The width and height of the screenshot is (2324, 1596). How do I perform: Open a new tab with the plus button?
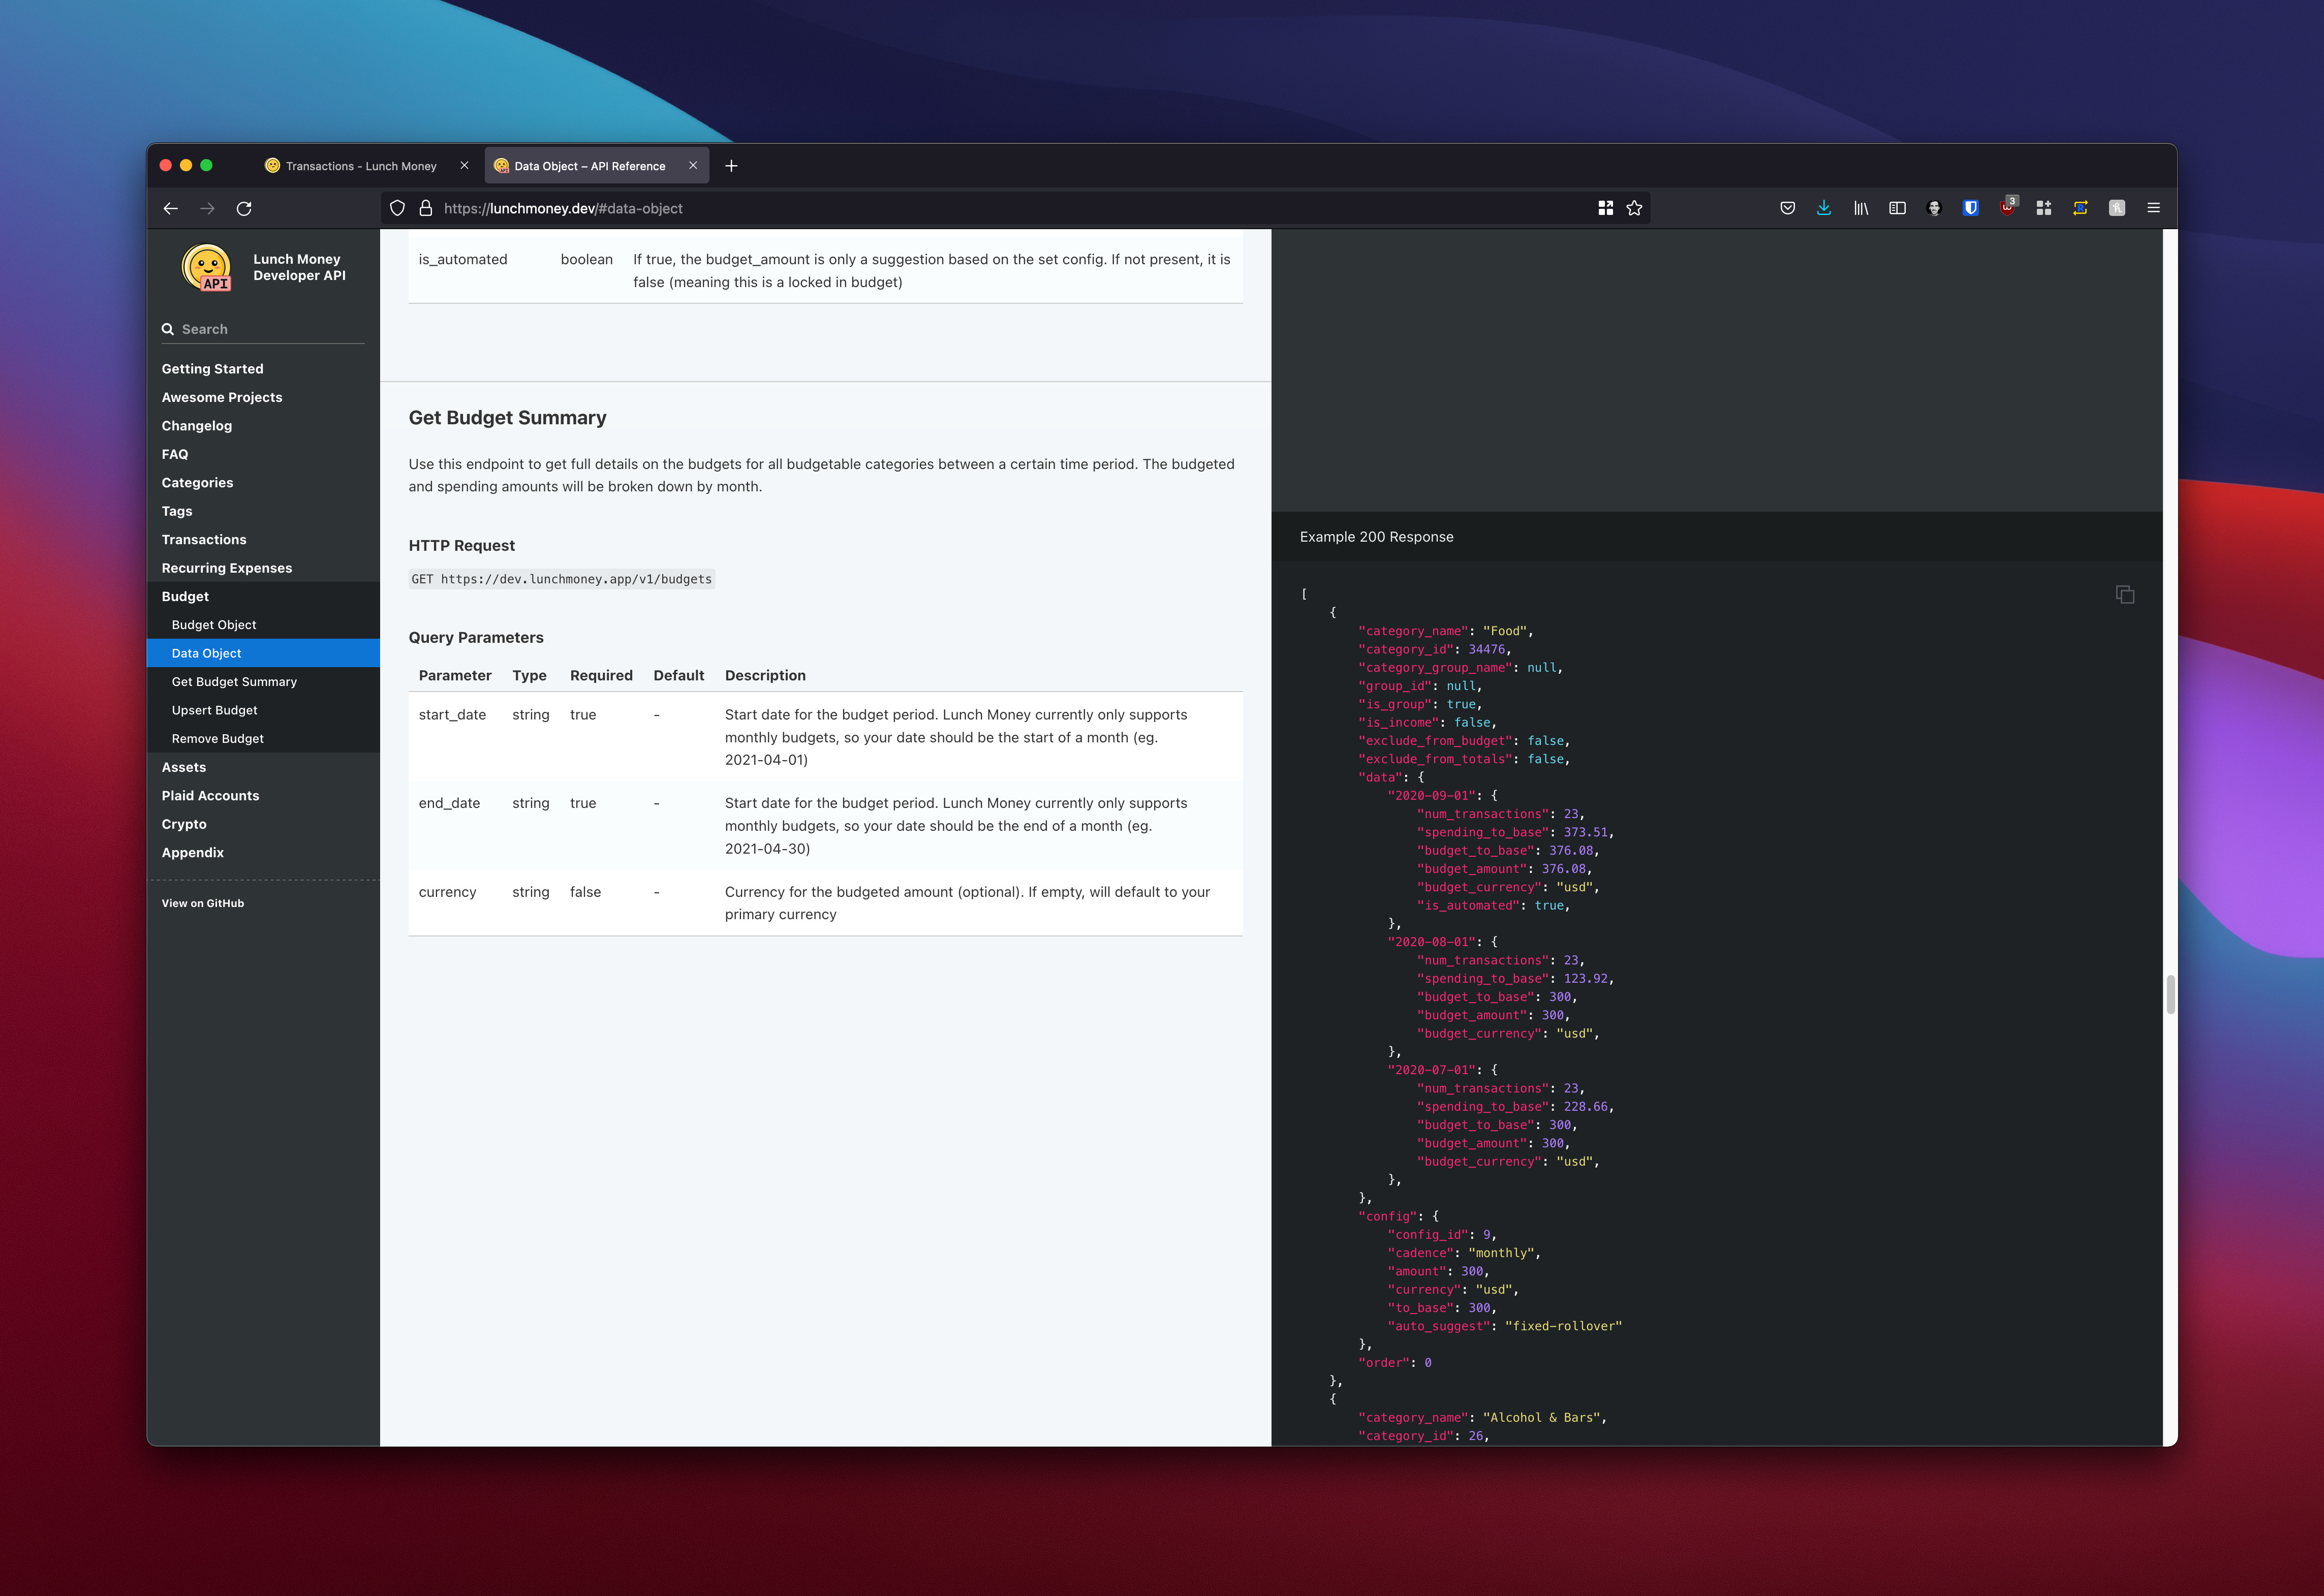point(731,166)
